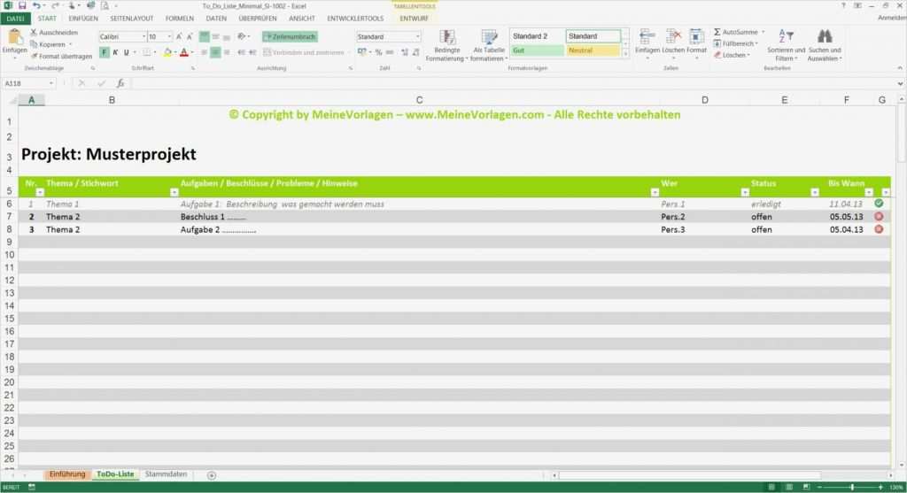This screenshot has width=907, height=493.
Task: Open Status column filter dropdown
Action: coord(815,192)
